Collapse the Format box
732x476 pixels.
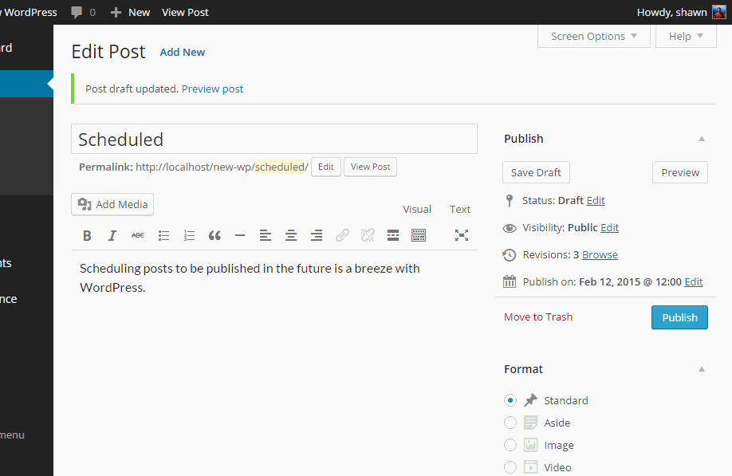pos(701,370)
